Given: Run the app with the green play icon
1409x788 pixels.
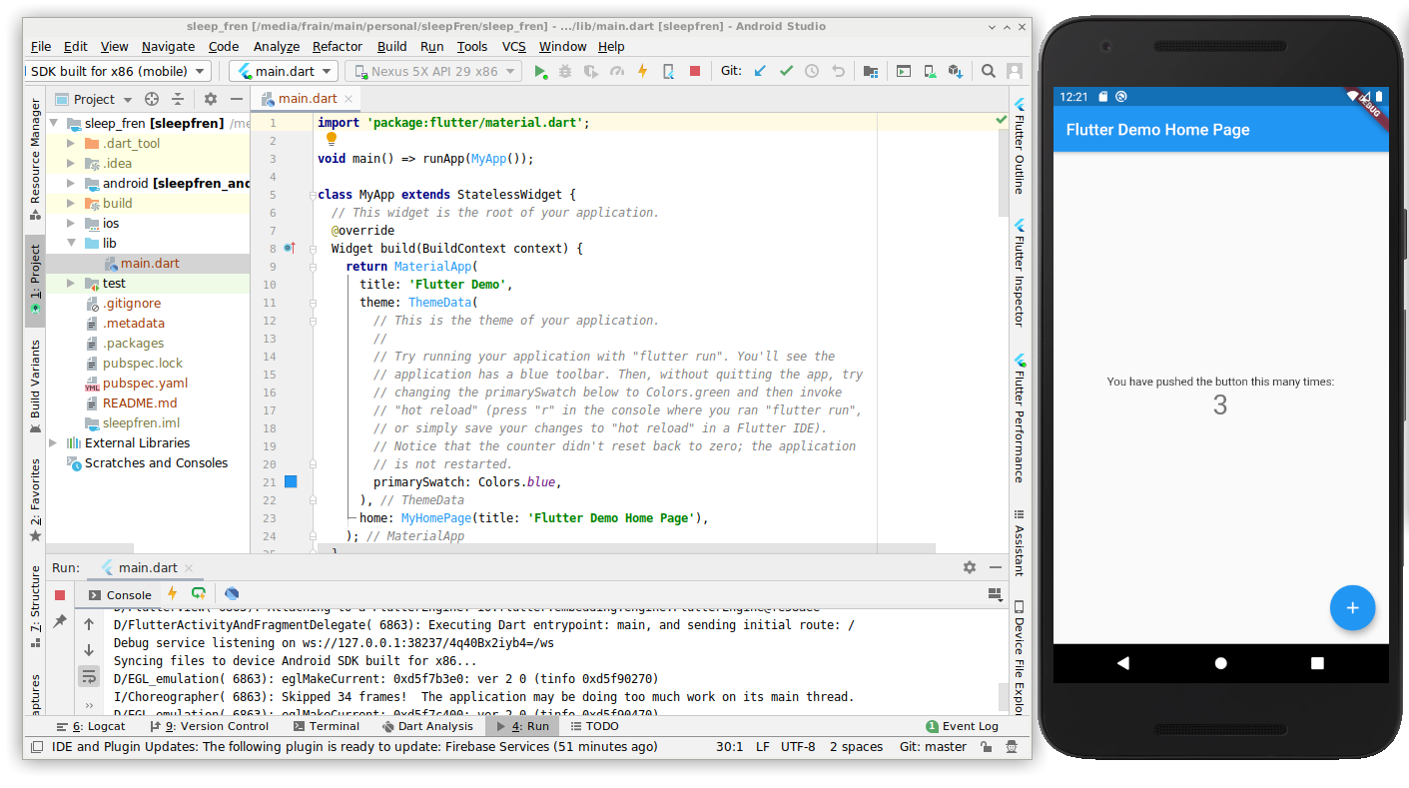Looking at the screenshot, I should [x=539, y=71].
